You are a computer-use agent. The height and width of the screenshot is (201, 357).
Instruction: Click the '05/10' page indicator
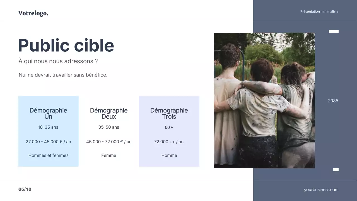coord(25,189)
